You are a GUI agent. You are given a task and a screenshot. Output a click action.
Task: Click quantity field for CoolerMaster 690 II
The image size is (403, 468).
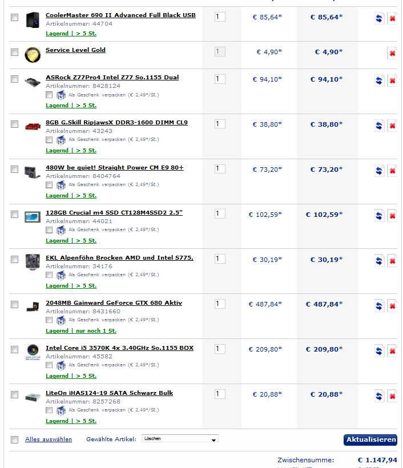[x=220, y=17]
